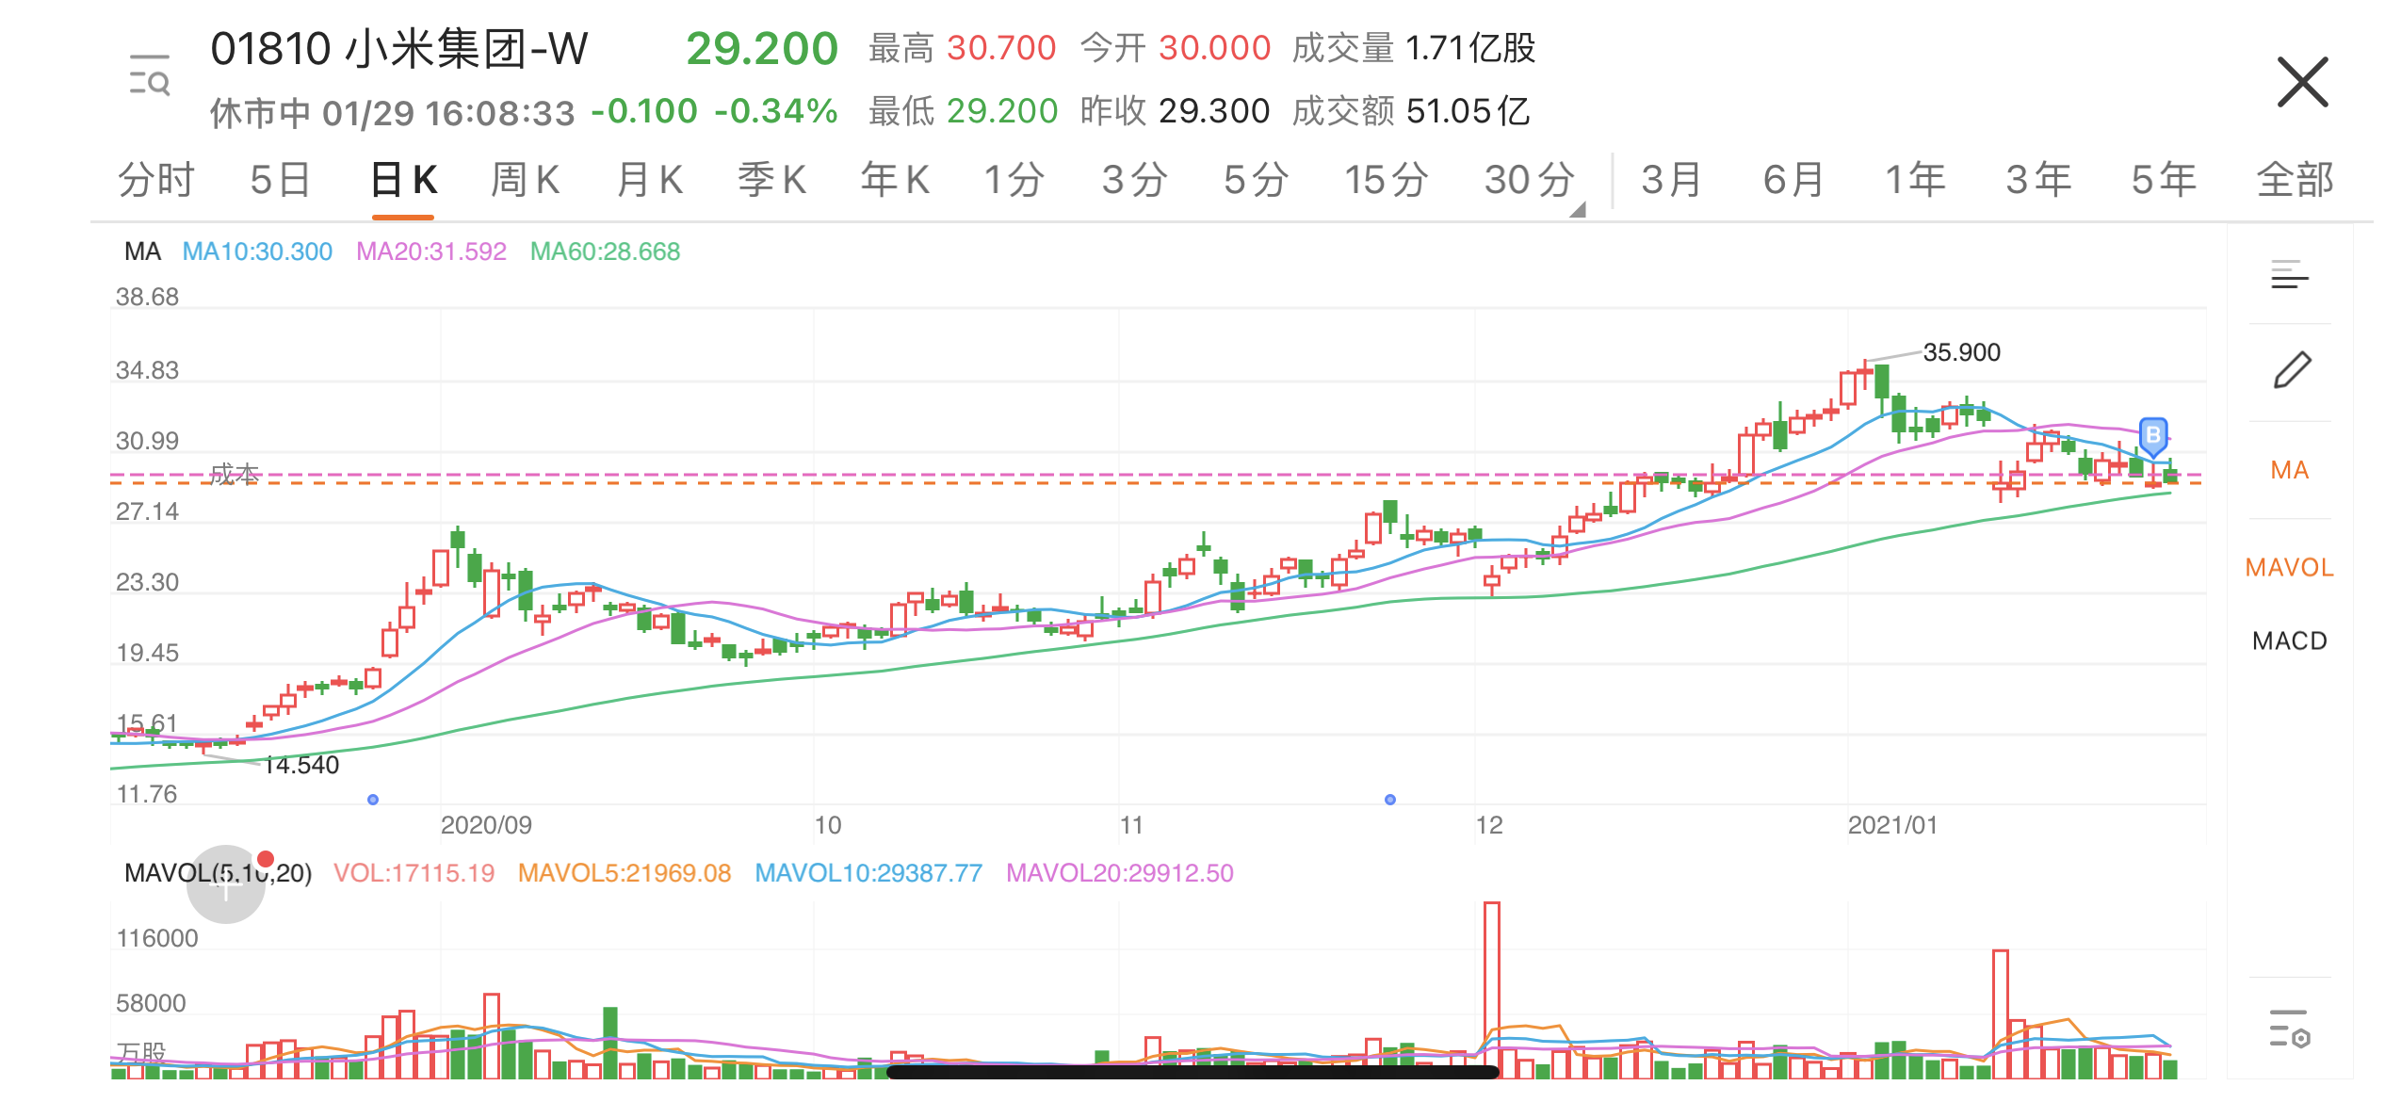The width and height of the screenshot is (2385, 1102).
Task: Tap the 14.540 low price label
Action: click(300, 765)
